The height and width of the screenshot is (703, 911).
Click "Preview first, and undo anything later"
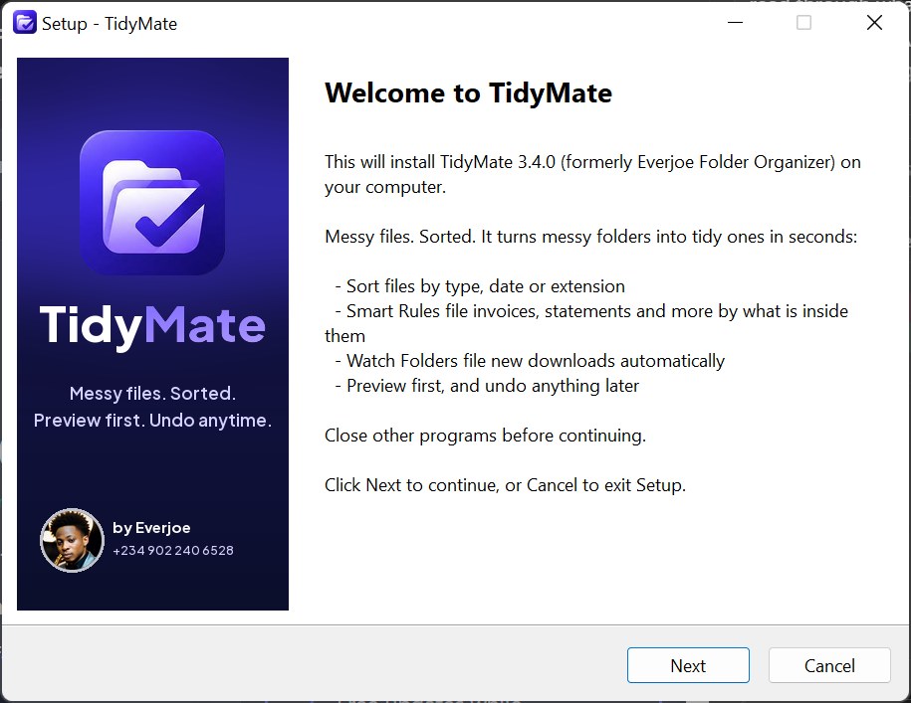click(487, 386)
